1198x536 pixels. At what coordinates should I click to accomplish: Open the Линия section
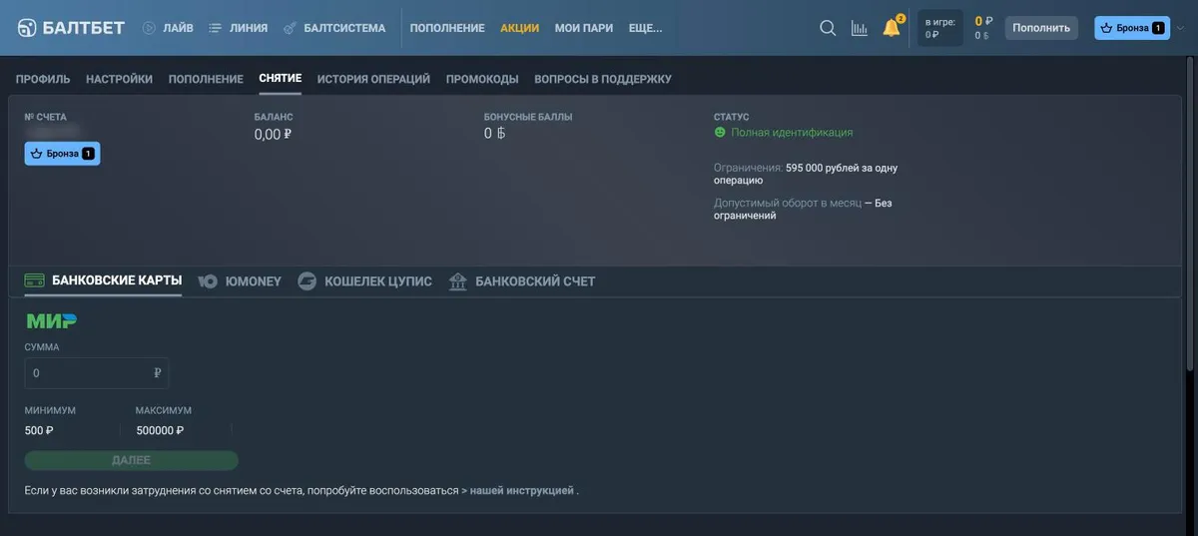coord(249,28)
